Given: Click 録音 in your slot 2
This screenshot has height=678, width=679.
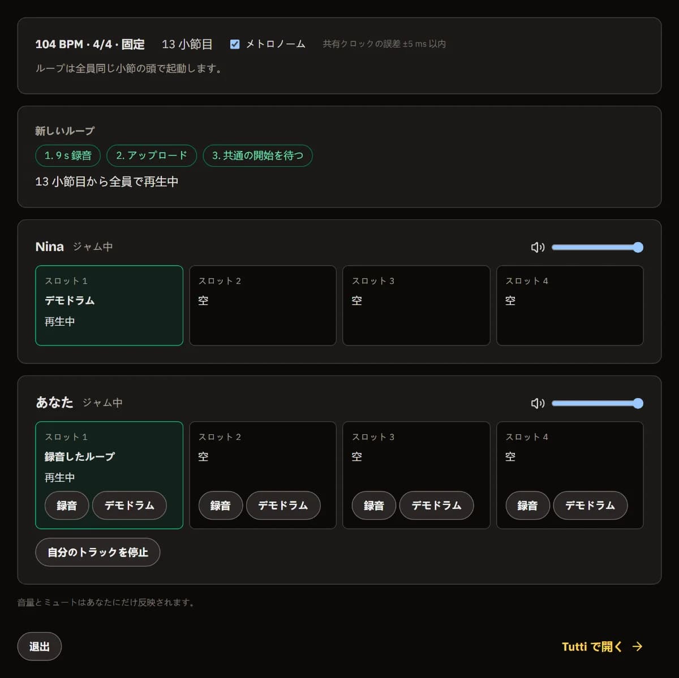Looking at the screenshot, I should point(221,506).
